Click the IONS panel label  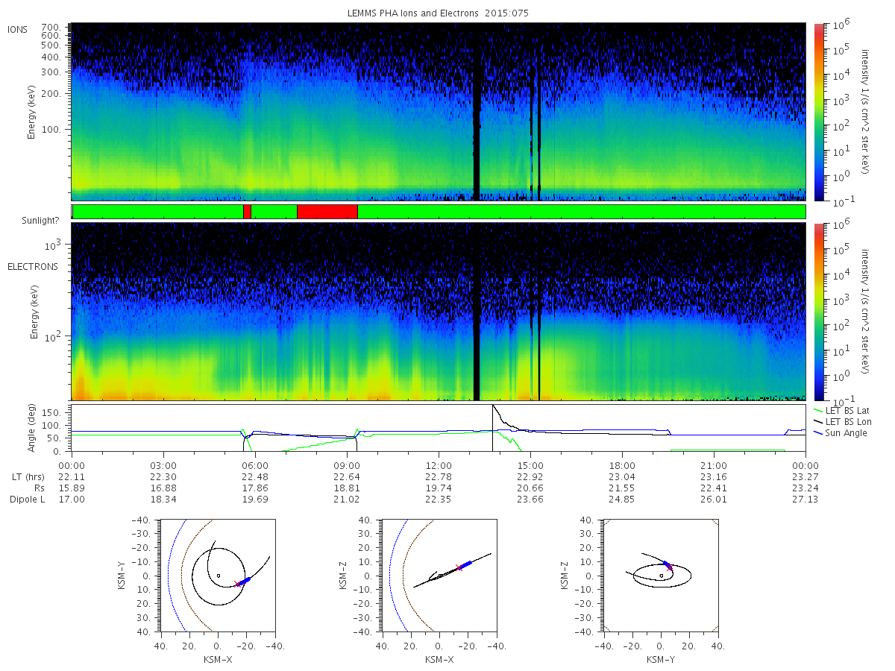[19, 29]
